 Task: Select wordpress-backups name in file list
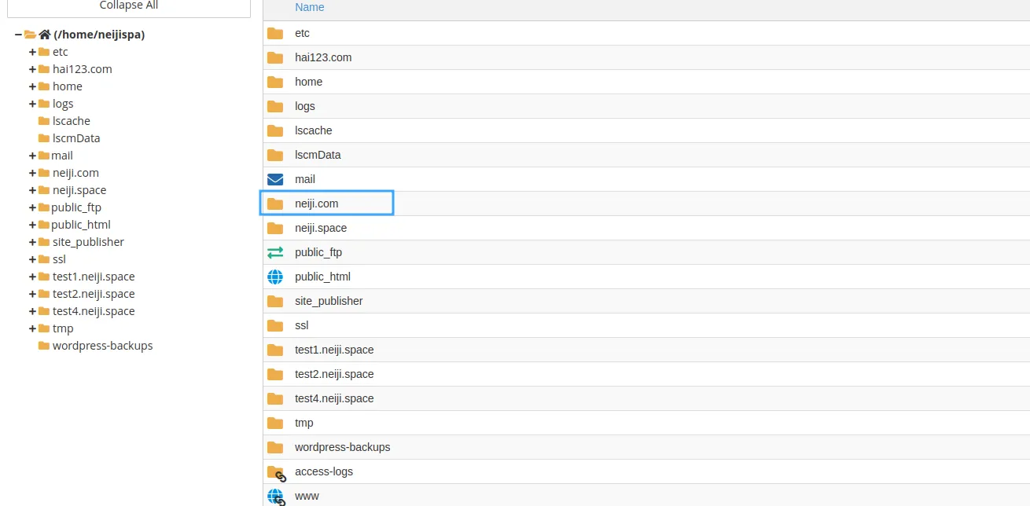click(x=343, y=447)
